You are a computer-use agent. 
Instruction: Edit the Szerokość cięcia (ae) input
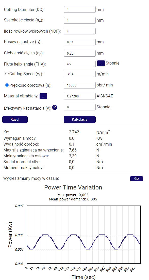pyautogui.click(x=80, y=20)
